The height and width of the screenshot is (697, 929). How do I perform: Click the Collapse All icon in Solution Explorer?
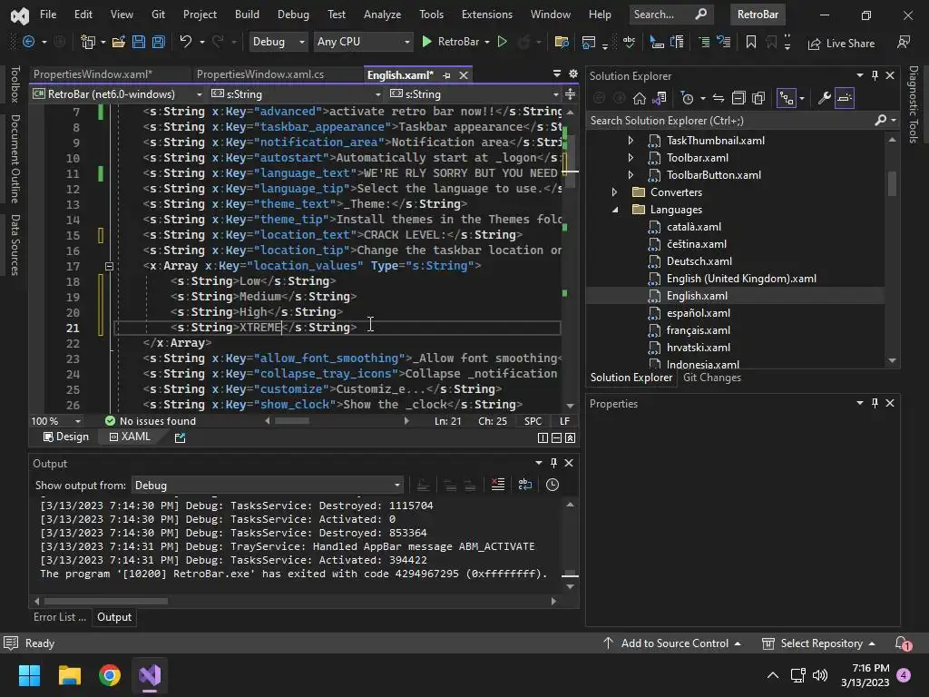click(738, 98)
